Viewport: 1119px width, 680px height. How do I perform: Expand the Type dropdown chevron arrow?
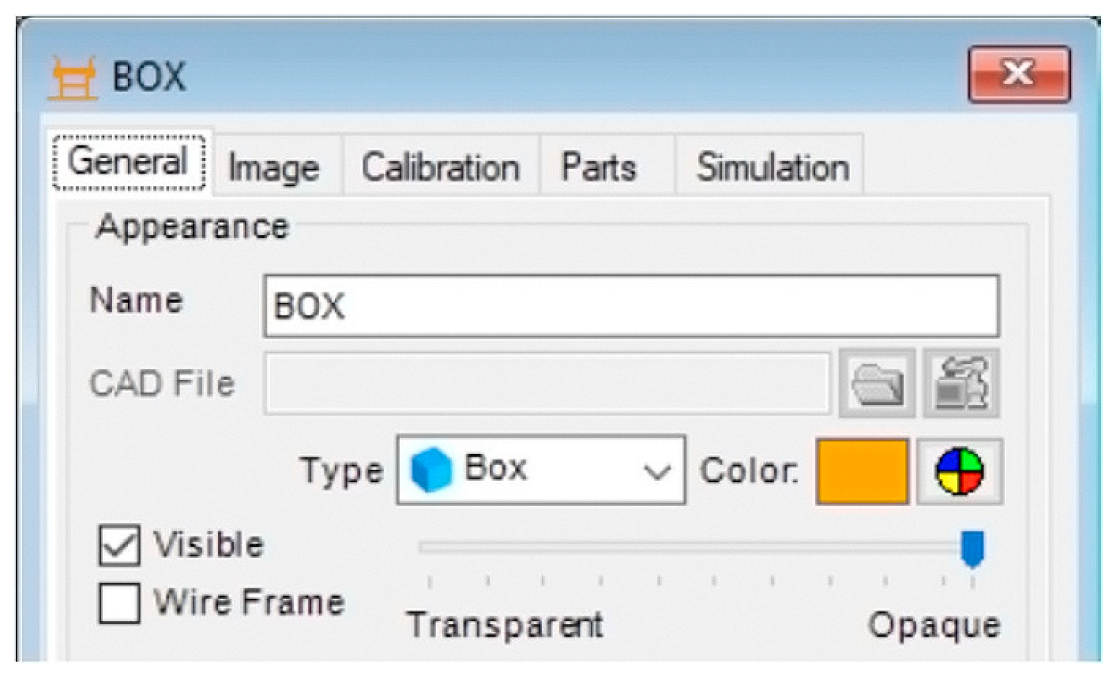(x=657, y=472)
